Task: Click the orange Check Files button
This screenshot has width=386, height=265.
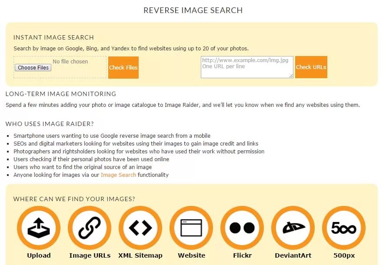Action: pos(123,67)
